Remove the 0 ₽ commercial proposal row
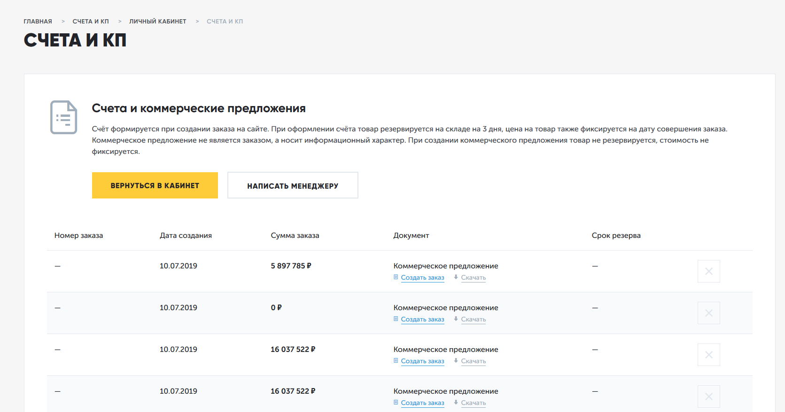785x412 pixels. point(708,313)
